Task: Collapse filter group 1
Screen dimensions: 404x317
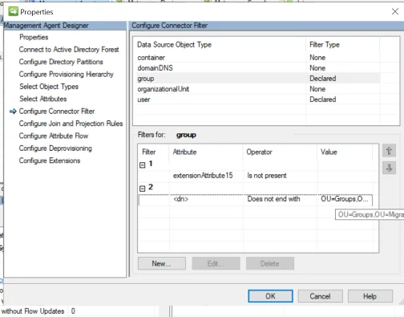Action: tap(143, 165)
